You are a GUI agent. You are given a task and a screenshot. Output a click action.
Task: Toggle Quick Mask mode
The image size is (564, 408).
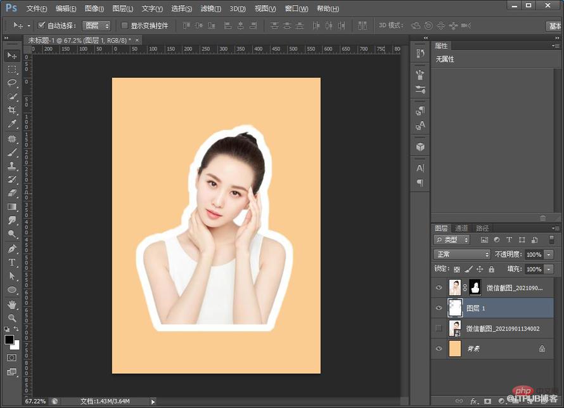pos(11,358)
